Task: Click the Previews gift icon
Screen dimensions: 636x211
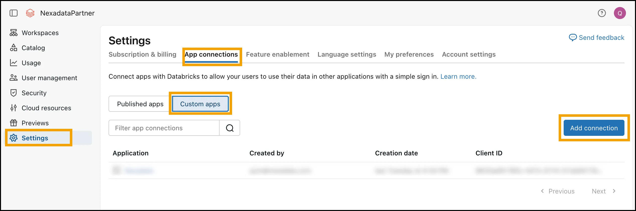Action: pos(14,123)
